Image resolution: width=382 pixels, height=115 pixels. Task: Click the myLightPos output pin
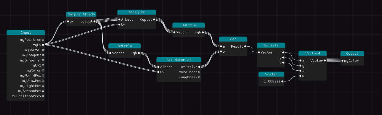[43, 86]
